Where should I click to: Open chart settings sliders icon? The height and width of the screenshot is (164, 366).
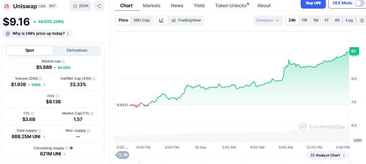362,20
